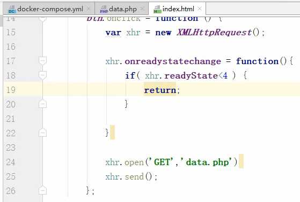Select the index.html tab
The width and height of the screenshot is (300, 202).
pyautogui.click(x=177, y=9)
